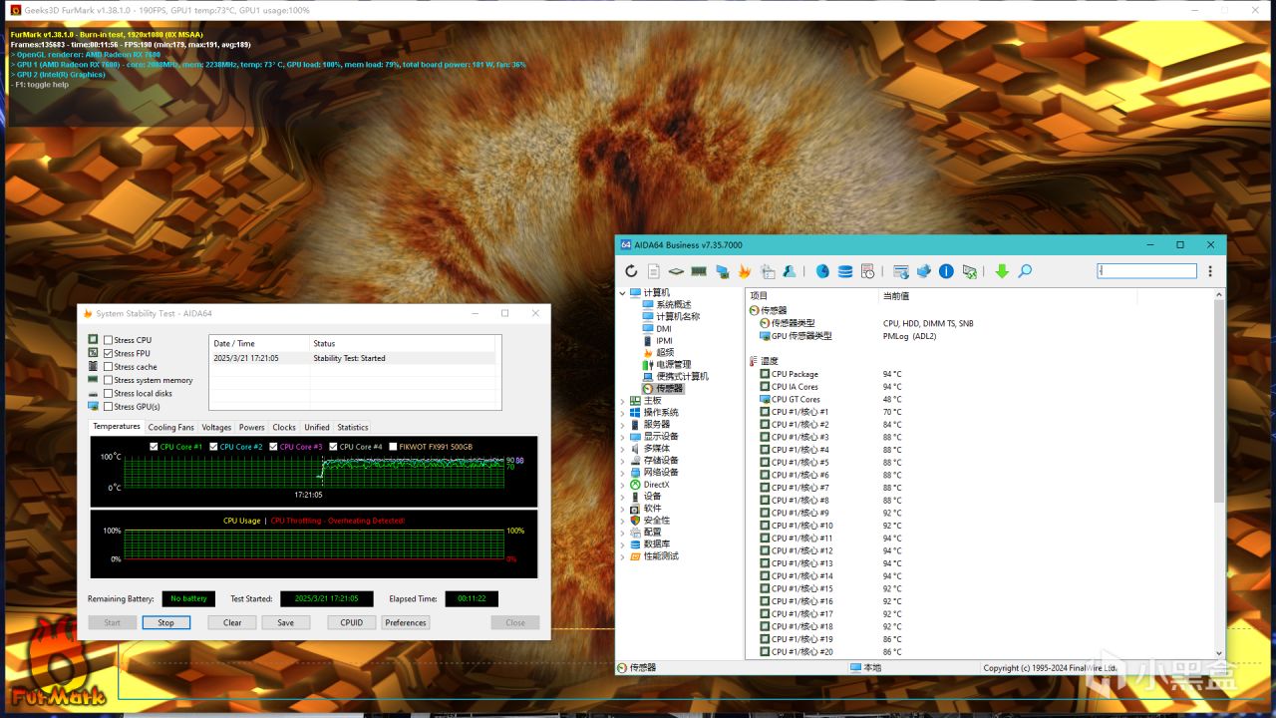1276x718 pixels.
Task: Expand the 服务器 tree node
Action: (623, 425)
